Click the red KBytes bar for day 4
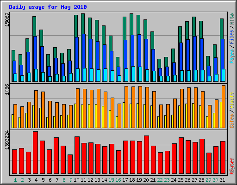This screenshot has width=237, height=185. click(35, 153)
